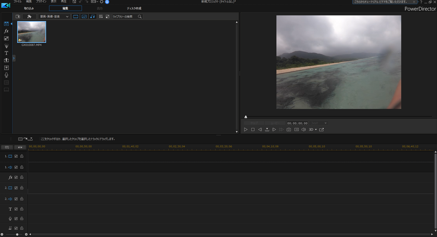Image resolution: width=437 pixels, height=237 pixels.
Task: Click the timeline zoom slider handle
Action: tap(17, 234)
